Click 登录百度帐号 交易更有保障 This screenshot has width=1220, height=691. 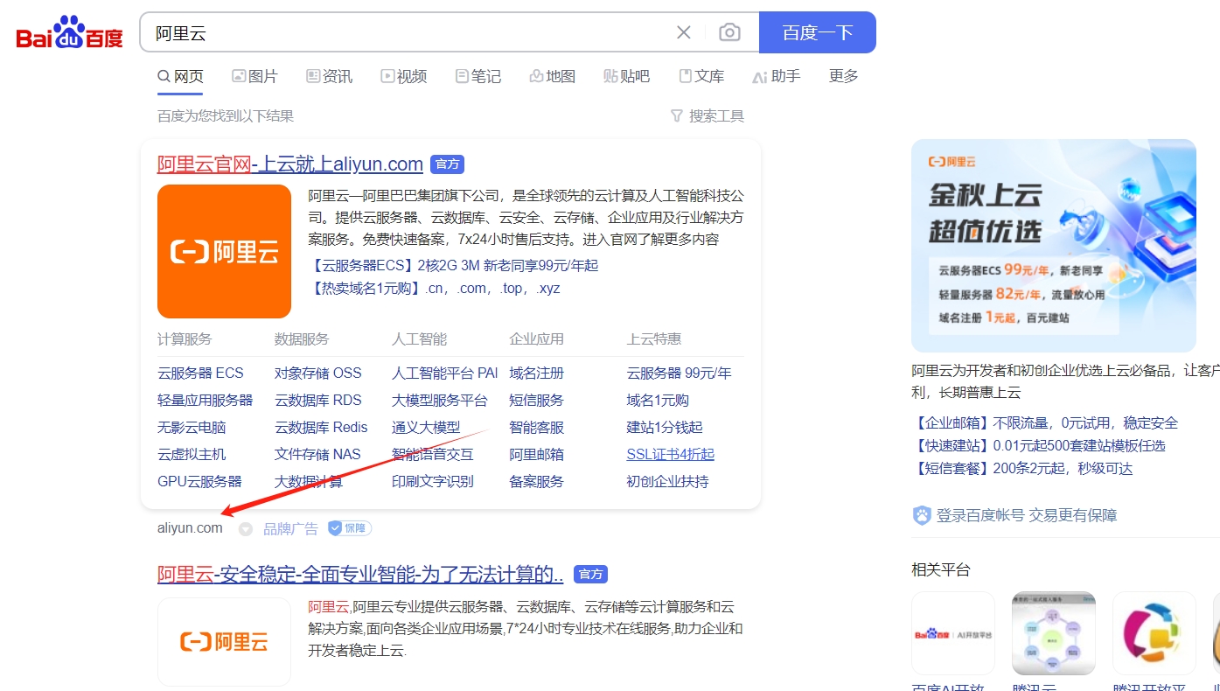click(x=1015, y=515)
